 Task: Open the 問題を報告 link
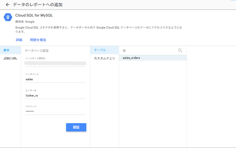[x=38, y=40]
